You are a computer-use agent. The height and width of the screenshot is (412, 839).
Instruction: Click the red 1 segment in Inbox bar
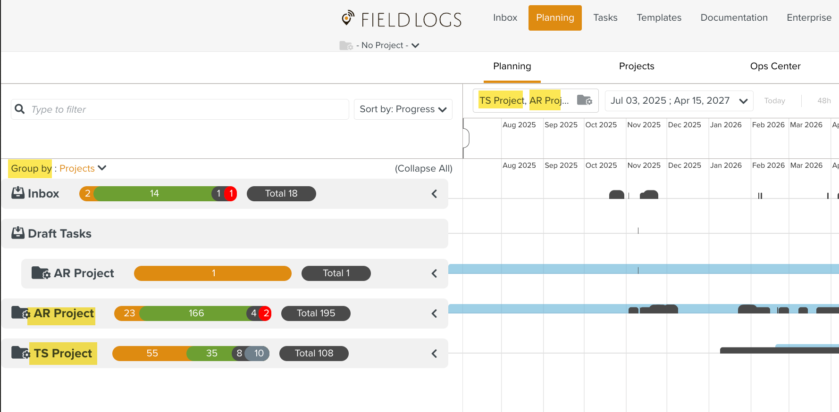(231, 194)
